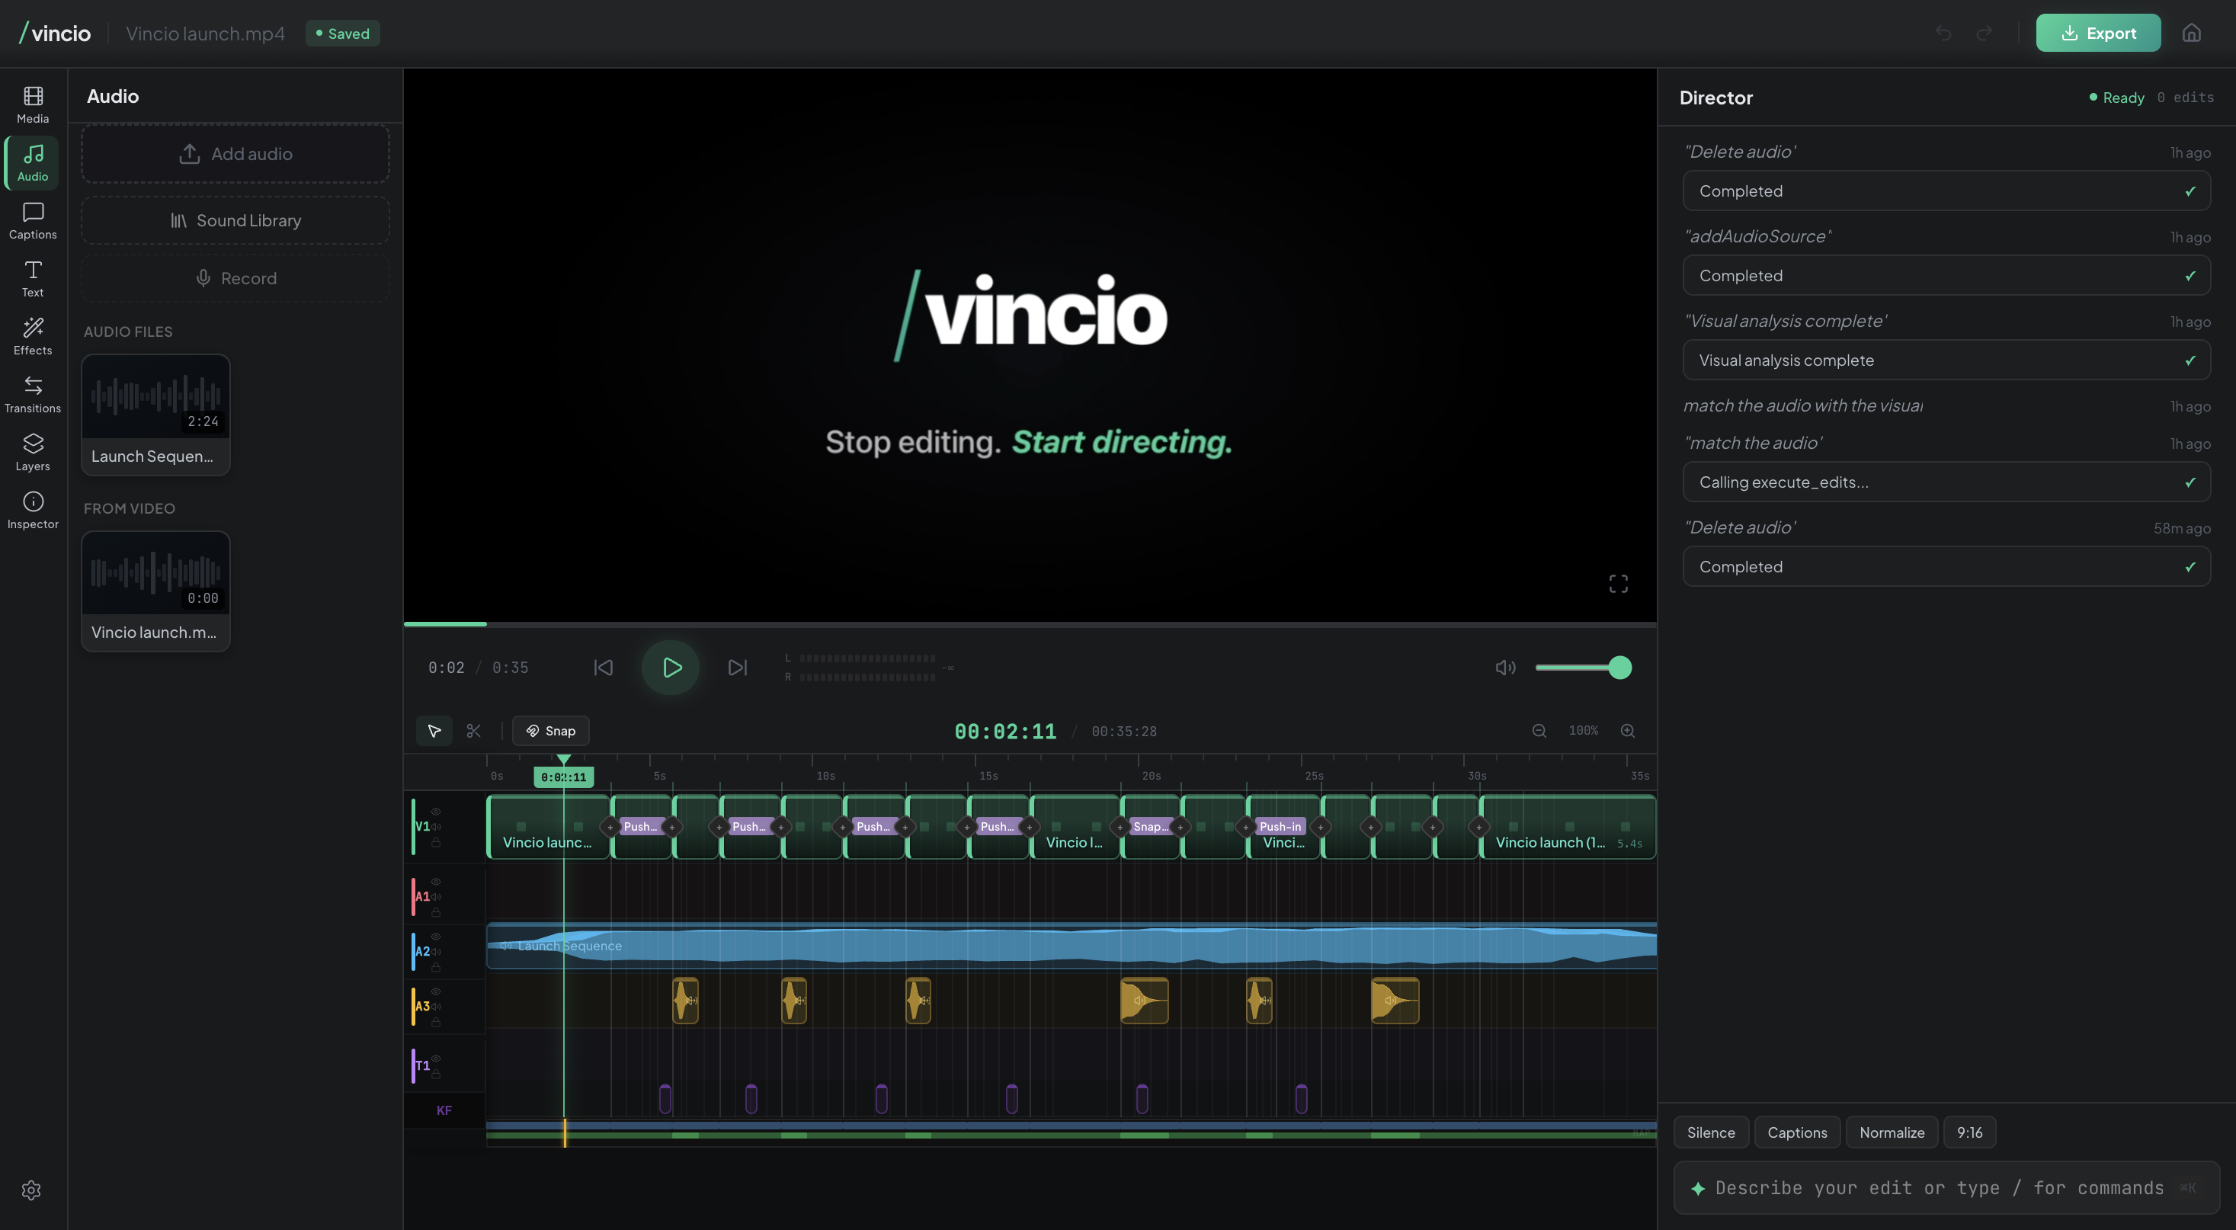Go to home via house icon
The image size is (2236, 1230).
click(2191, 33)
